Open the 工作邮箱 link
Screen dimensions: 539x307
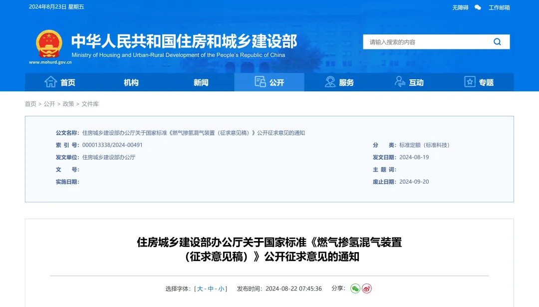click(499, 7)
